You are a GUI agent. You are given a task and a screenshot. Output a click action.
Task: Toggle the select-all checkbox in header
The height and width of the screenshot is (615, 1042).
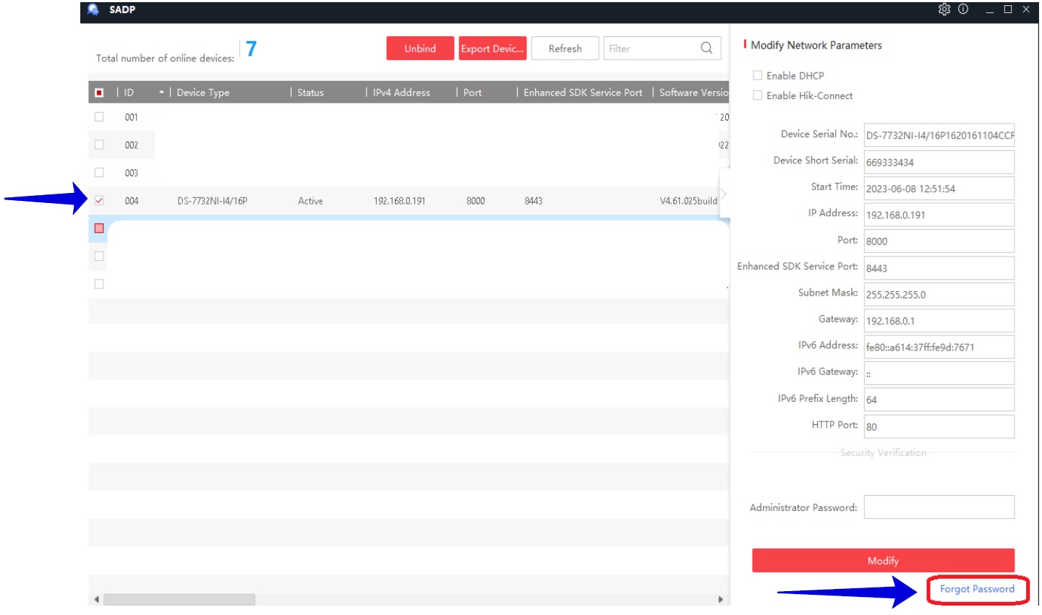click(99, 93)
